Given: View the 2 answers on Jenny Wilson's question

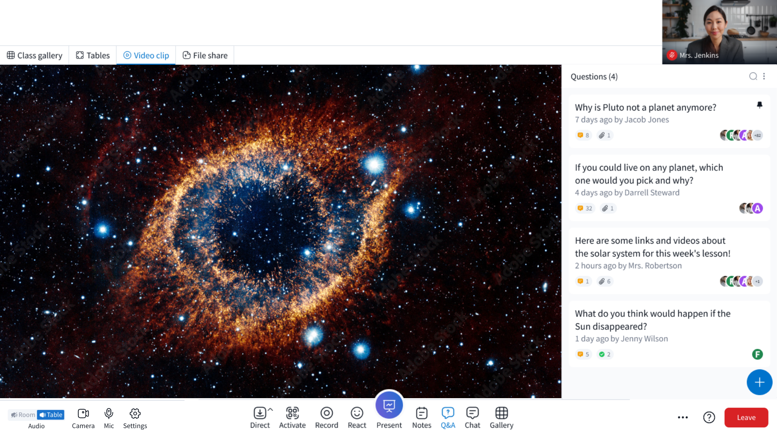Looking at the screenshot, I should click(x=605, y=354).
